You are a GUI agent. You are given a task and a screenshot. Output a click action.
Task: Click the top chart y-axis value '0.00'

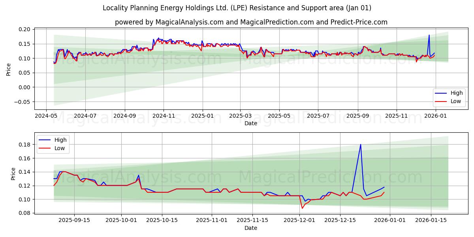24,87
